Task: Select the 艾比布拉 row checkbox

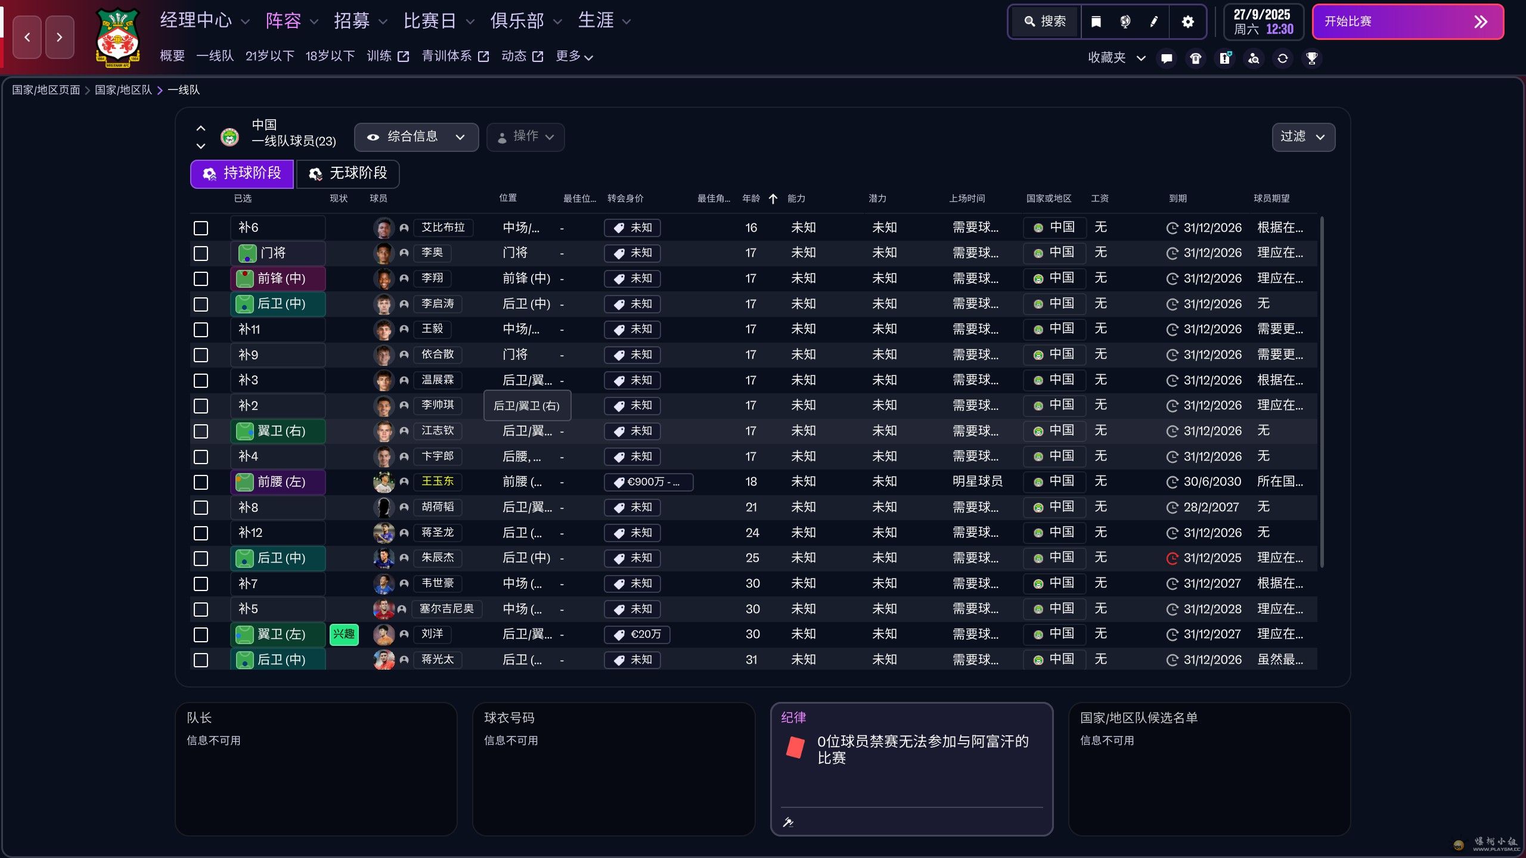Action: [x=201, y=228]
